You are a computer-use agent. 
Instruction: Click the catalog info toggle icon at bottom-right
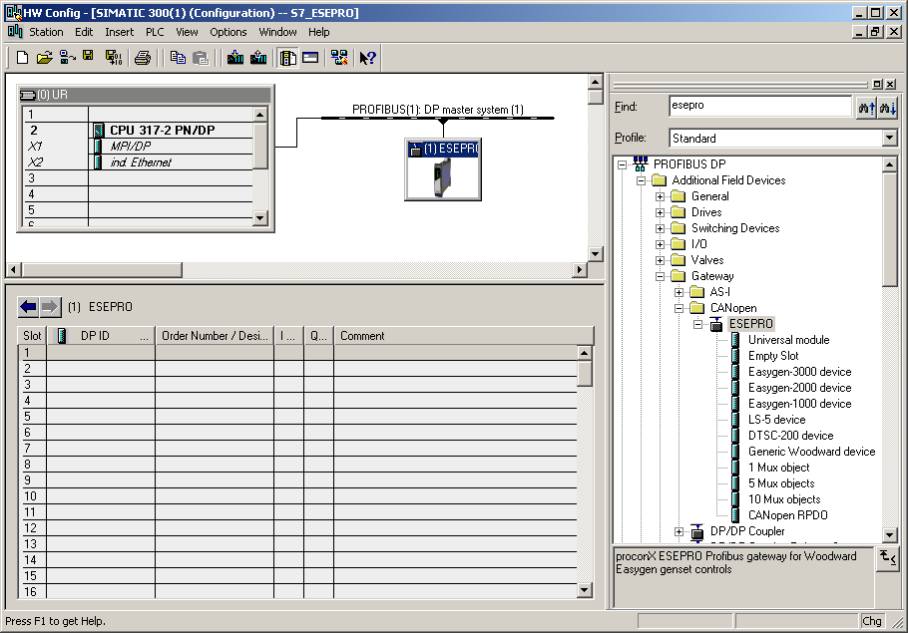887,558
